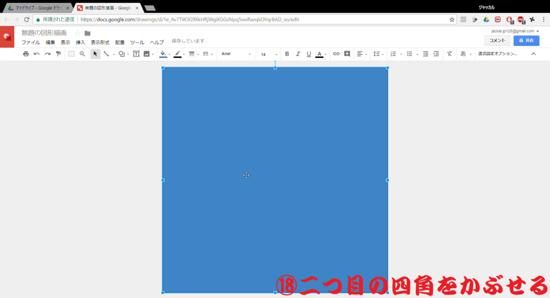Image resolution: width=550 pixels, height=298 pixels.
Task: Choose the select arrow tool
Action: pos(95,54)
